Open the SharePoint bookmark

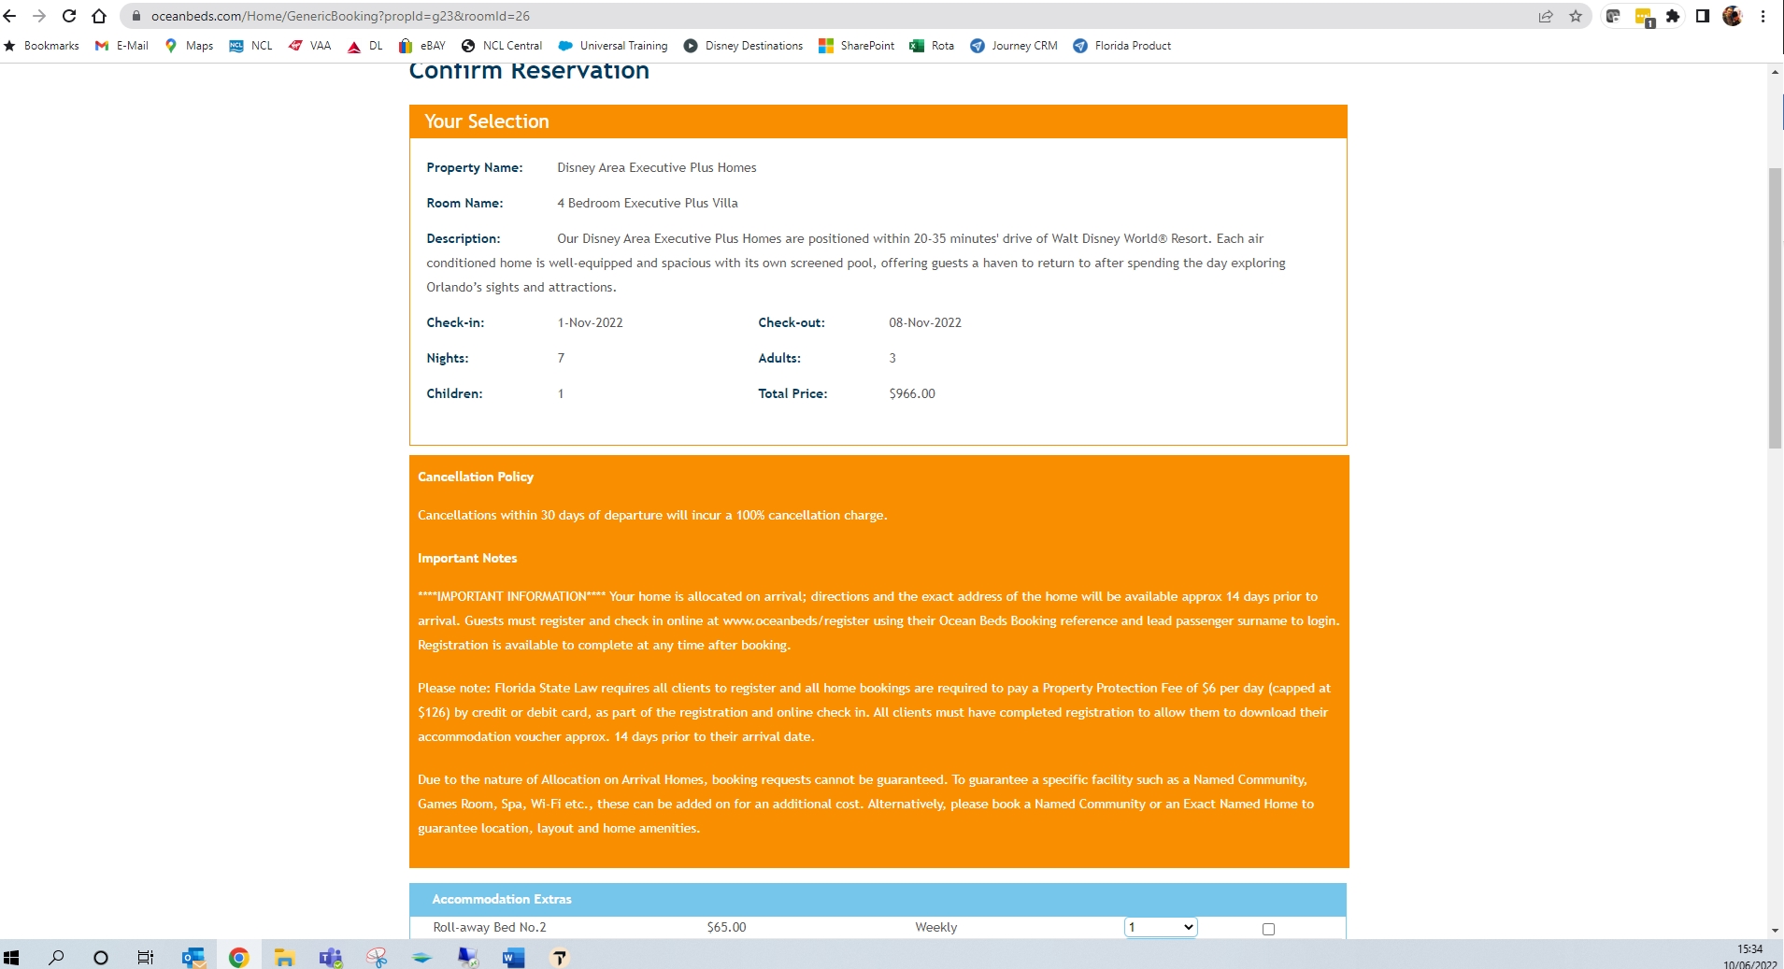(x=857, y=46)
